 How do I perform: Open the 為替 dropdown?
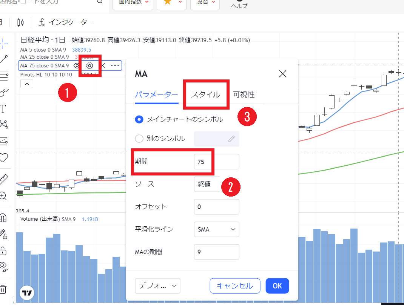(205, 3)
